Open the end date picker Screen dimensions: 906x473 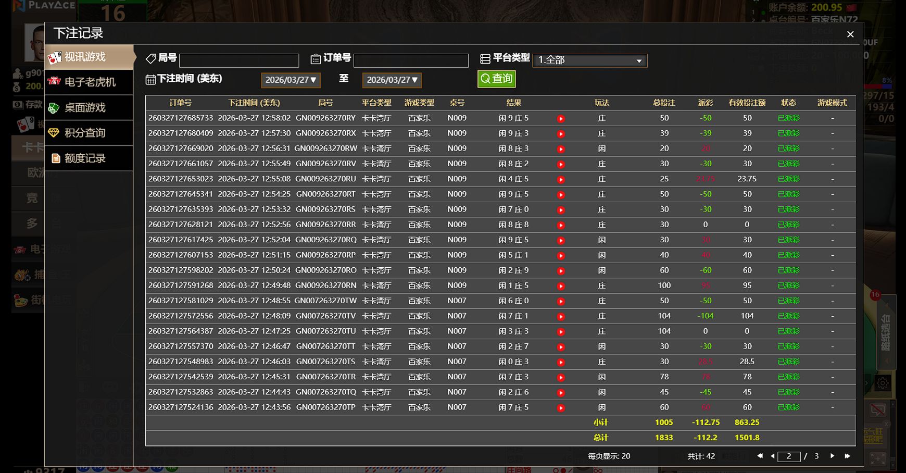click(x=392, y=80)
